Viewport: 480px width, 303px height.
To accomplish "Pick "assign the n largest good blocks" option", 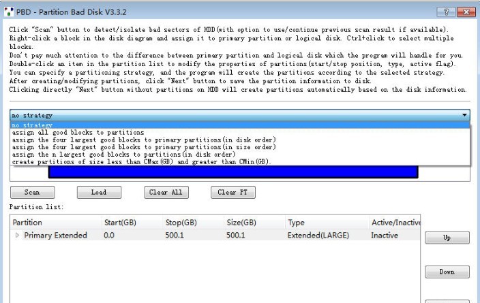I will pyautogui.click(x=240, y=155).
